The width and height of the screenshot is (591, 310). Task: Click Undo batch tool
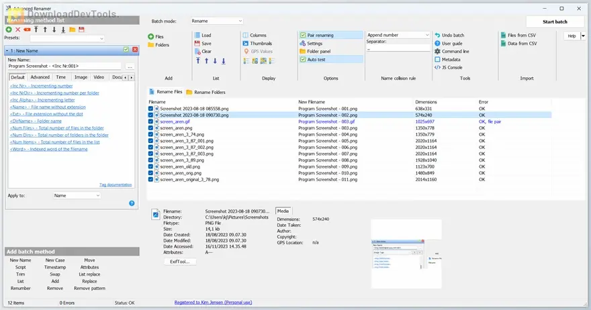click(x=449, y=35)
